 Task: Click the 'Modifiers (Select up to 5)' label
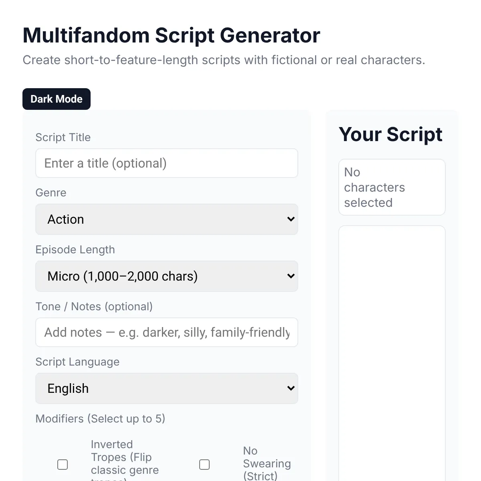pyautogui.click(x=100, y=419)
